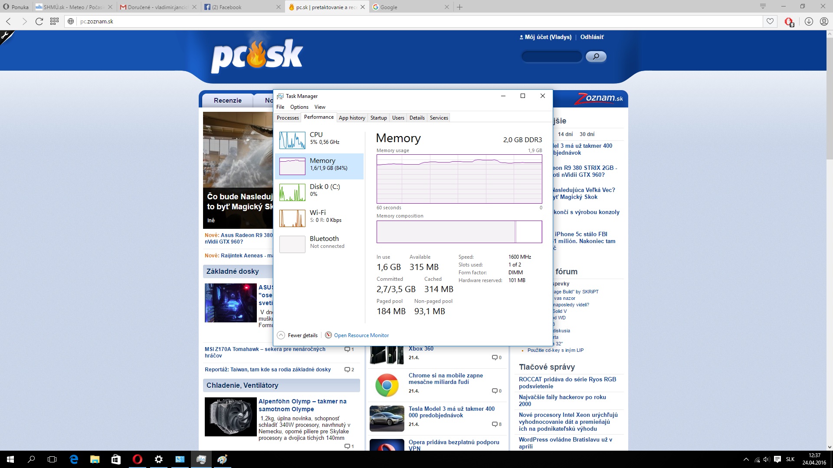The height and width of the screenshot is (468, 833).
Task: Click the Chrome logo article thumbnail
Action: (x=387, y=385)
